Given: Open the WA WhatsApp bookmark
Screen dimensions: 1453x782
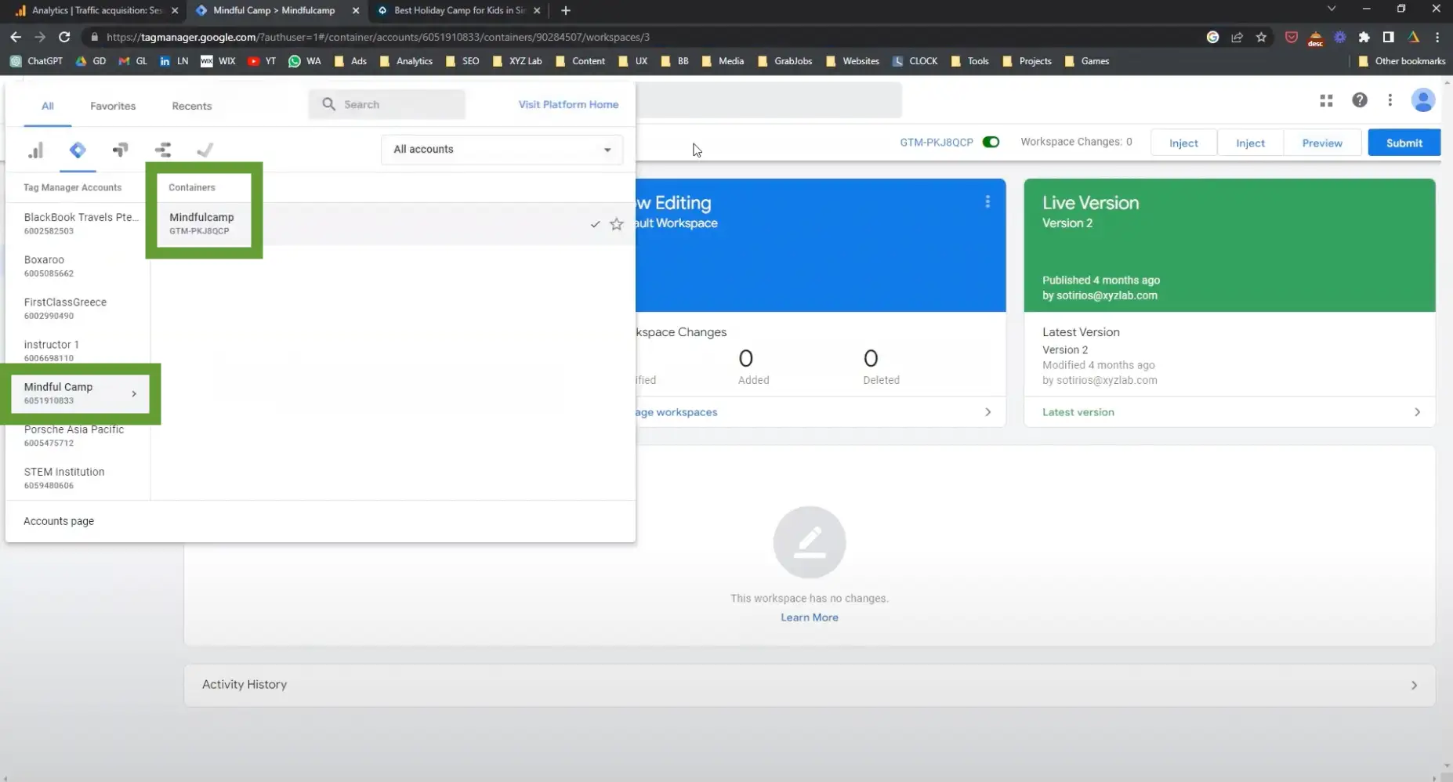Looking at the screenshot, I should (x=305, y=61).
